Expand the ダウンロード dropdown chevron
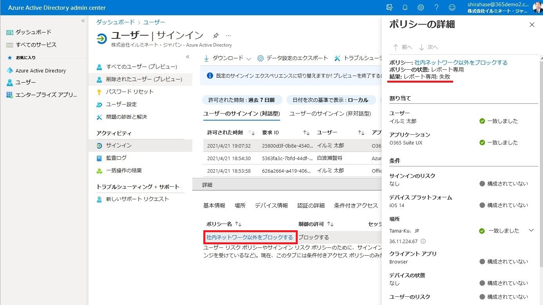543x305 pixels. (249, 58)
